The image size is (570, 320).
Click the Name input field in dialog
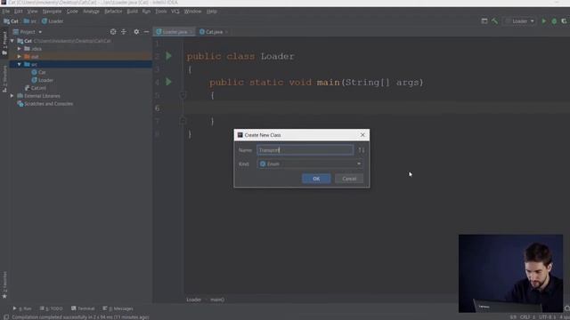point(305,150)
